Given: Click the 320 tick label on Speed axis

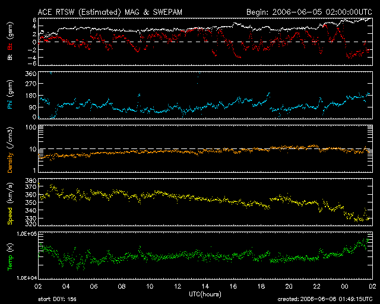Looking at the screenshot, I should pyautogui.click(x=31, y=223).
